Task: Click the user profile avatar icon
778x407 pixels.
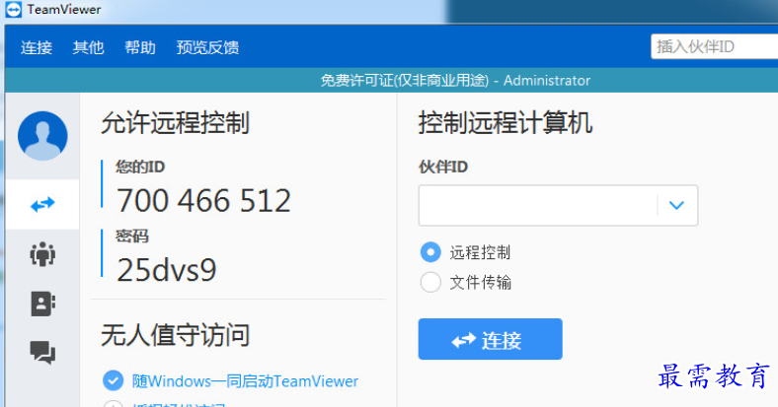Action: pyautogui.click(x=42, y=136)
